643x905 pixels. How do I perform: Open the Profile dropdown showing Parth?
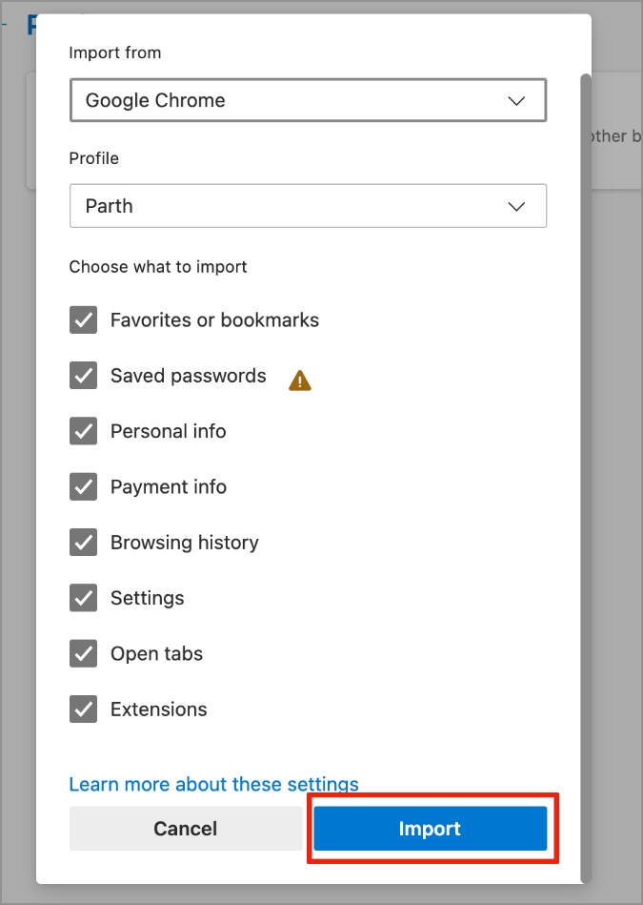pyautogui.click(x=308, y=206)
